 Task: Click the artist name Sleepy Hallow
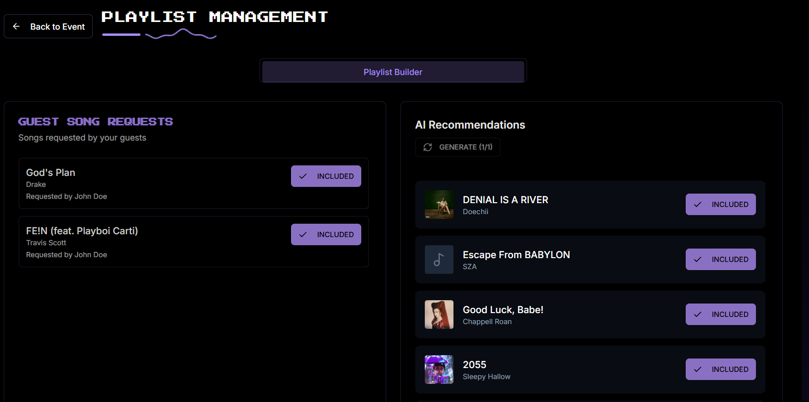(486, 377)
